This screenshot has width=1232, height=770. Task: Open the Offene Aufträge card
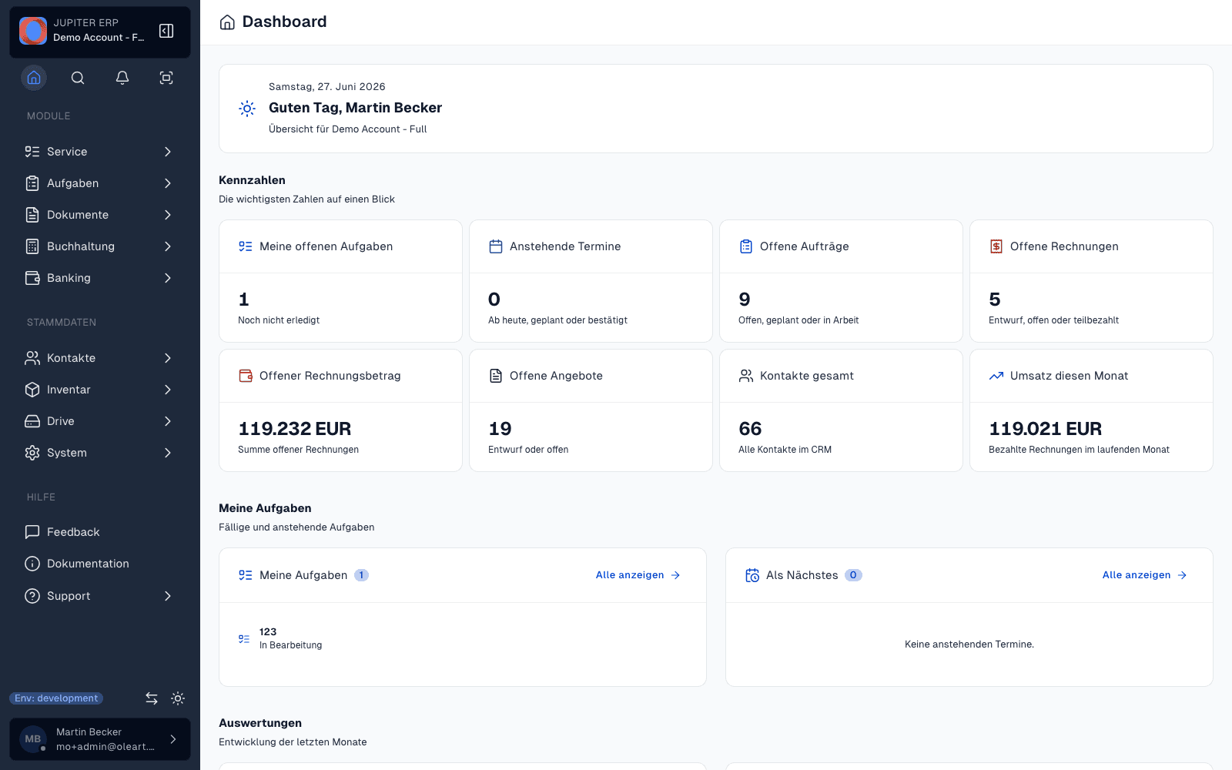tap(841, 281)
